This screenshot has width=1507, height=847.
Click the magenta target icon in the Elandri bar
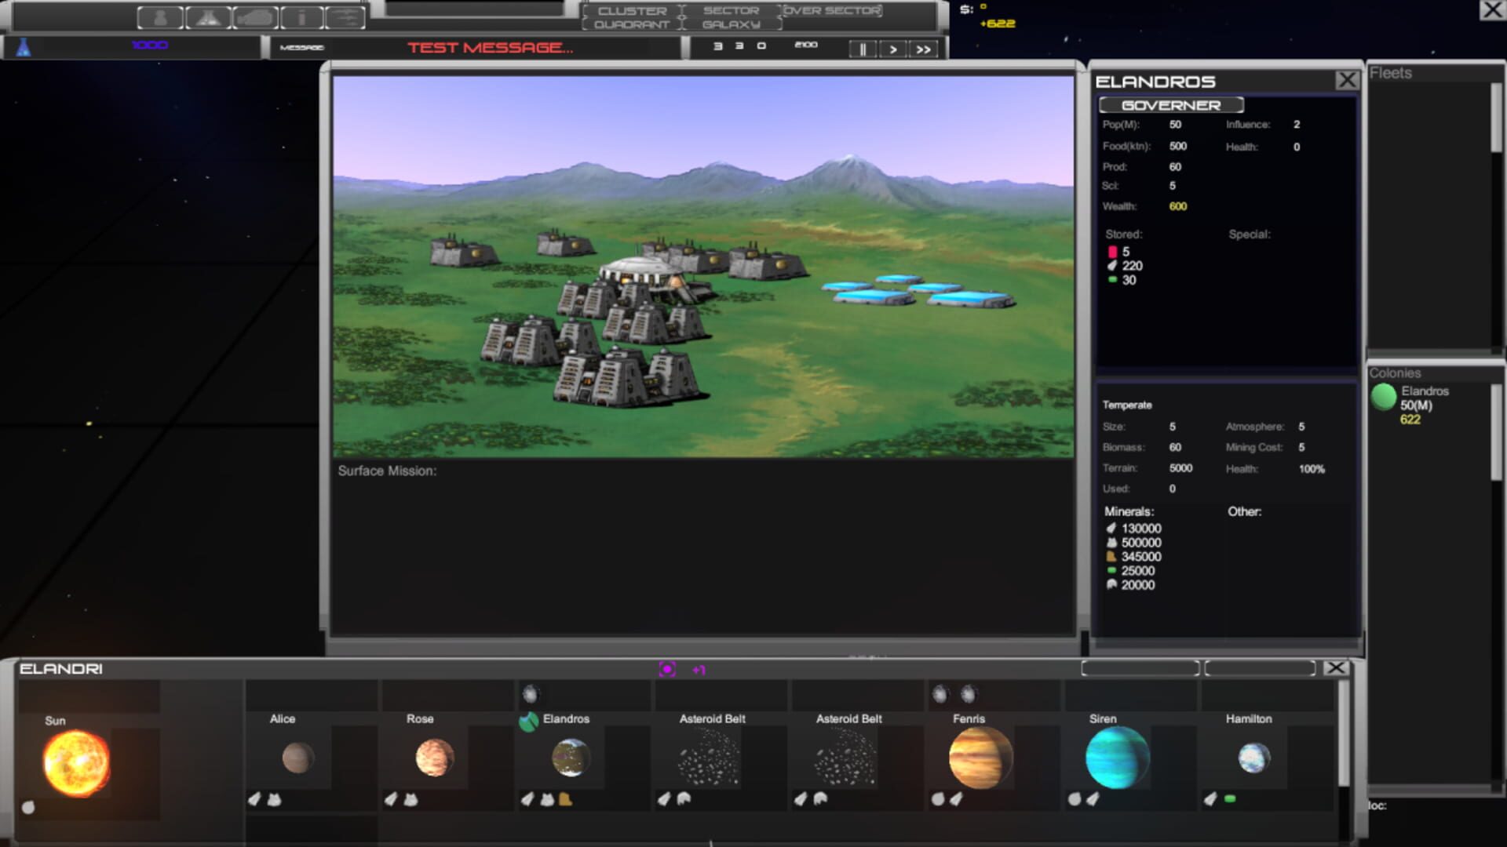click(668, 671)
